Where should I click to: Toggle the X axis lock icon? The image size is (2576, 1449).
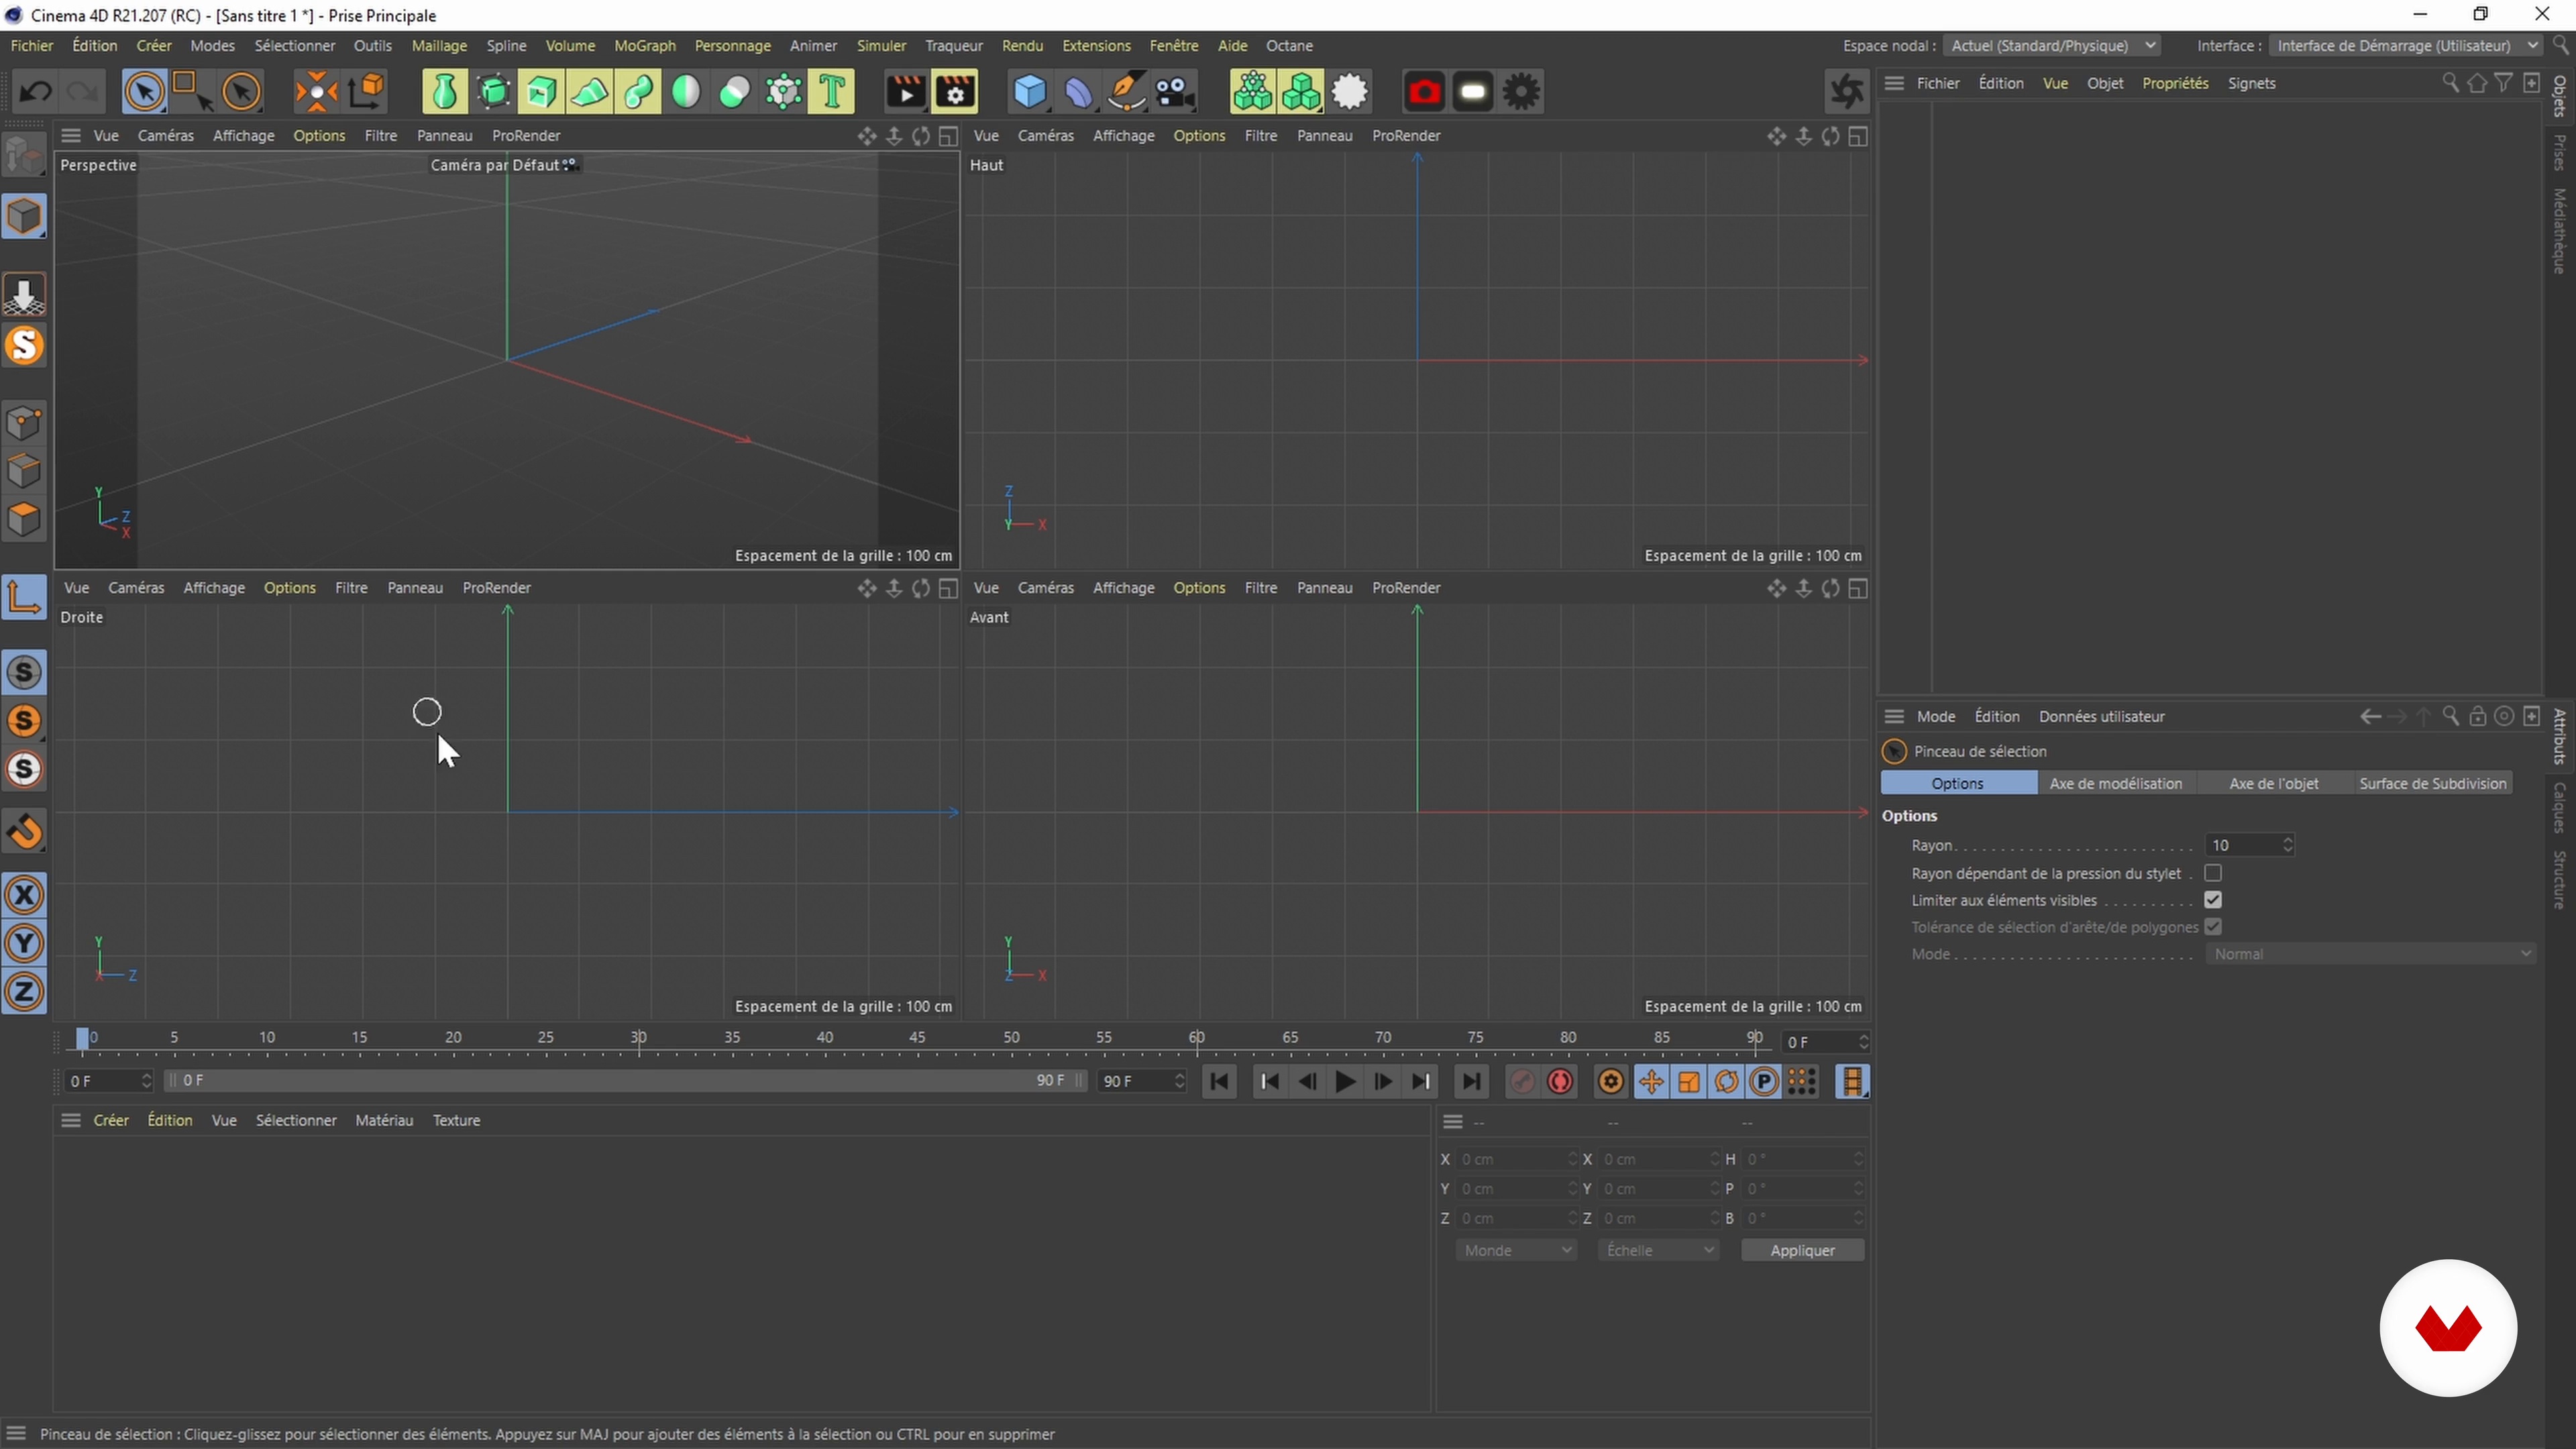coord(24,895)
